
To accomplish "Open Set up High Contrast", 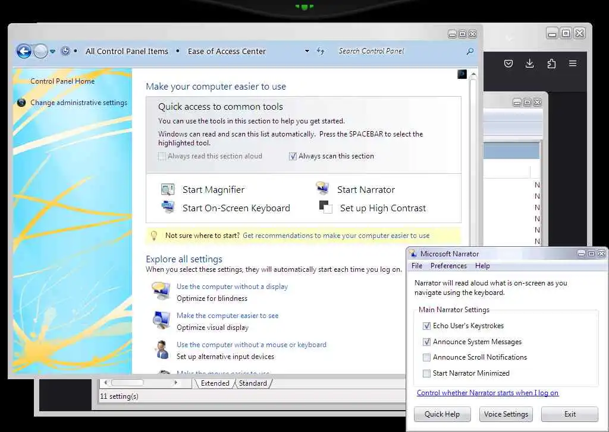I will pyautogui.click(x=383, y=208).
